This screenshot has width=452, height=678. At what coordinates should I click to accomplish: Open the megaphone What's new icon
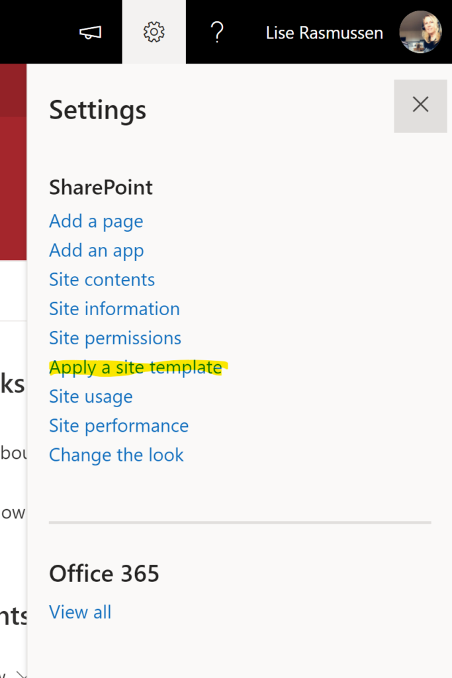click(x=90, y=32)
